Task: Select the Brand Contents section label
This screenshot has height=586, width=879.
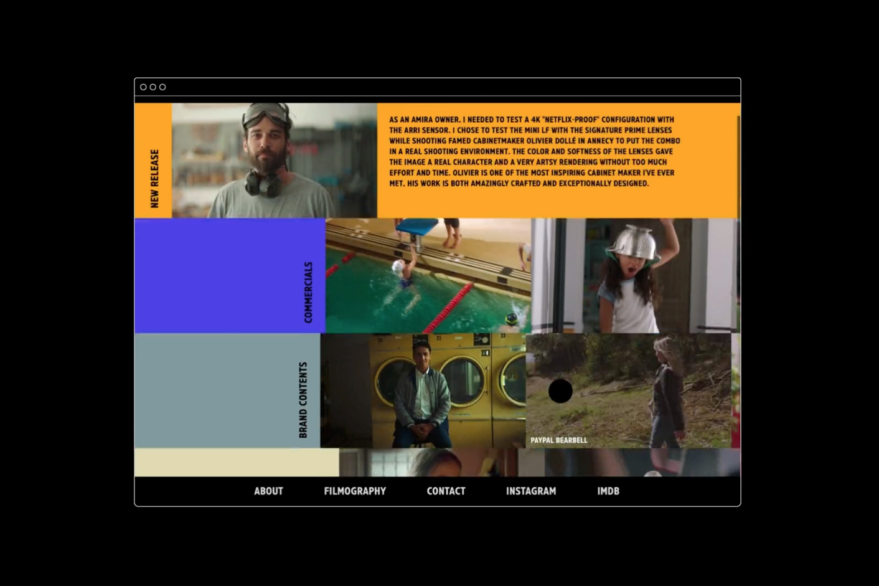Action: pos(303,400)
